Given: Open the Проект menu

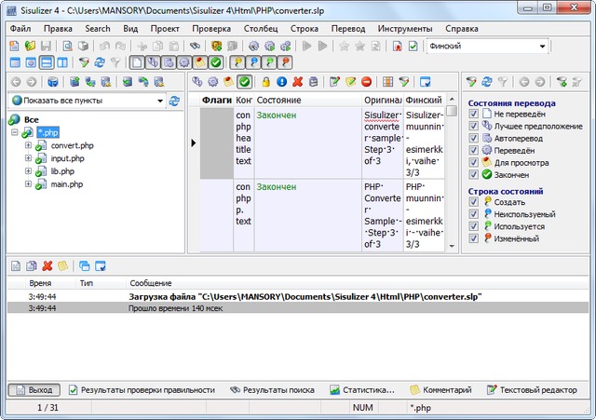Looking at the screenshot, I should pyautogui.click(x=165, y=29).
